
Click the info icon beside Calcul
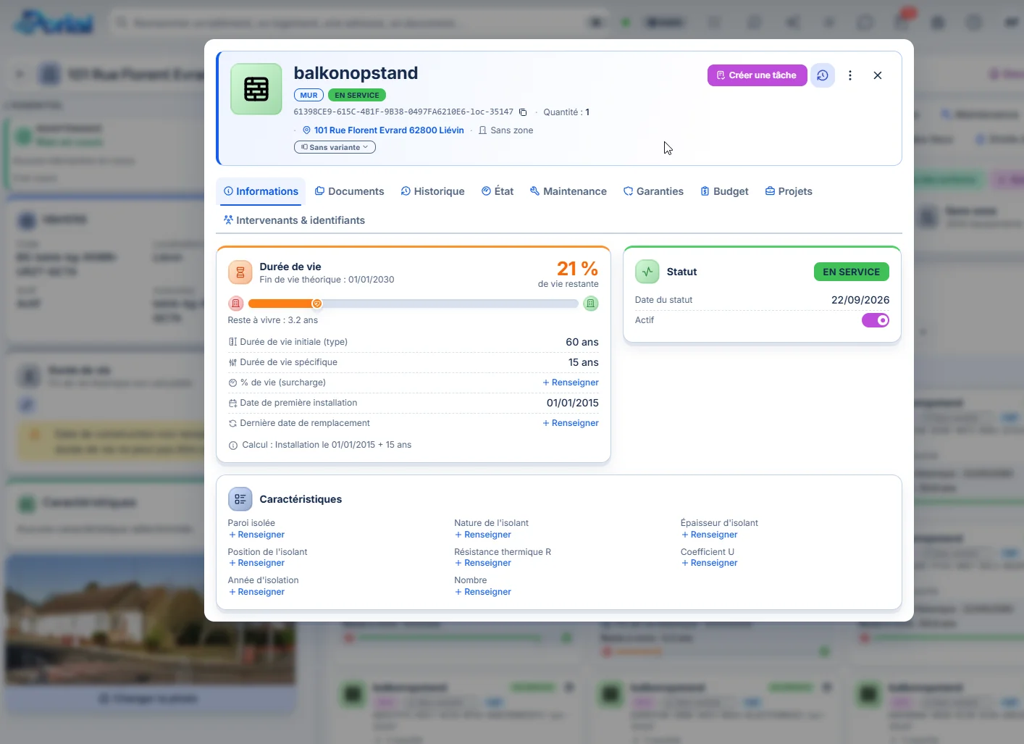tap(233, 446)
